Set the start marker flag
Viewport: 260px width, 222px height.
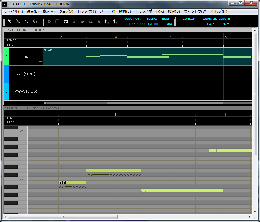click(107, 21)
